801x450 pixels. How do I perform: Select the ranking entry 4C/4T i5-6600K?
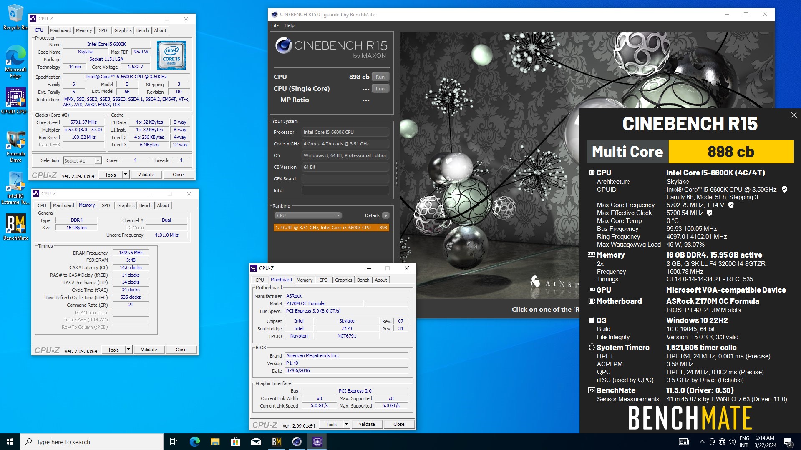(332, 227)
